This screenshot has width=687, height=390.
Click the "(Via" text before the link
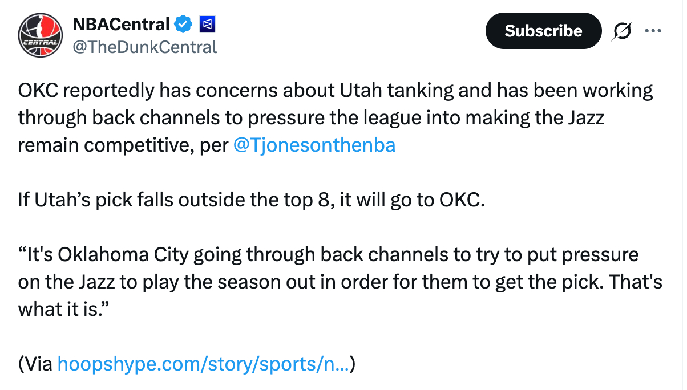(x=37, y=364)
